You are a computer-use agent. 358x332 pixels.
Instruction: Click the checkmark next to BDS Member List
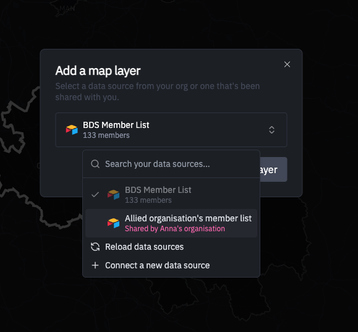[95, 195]
